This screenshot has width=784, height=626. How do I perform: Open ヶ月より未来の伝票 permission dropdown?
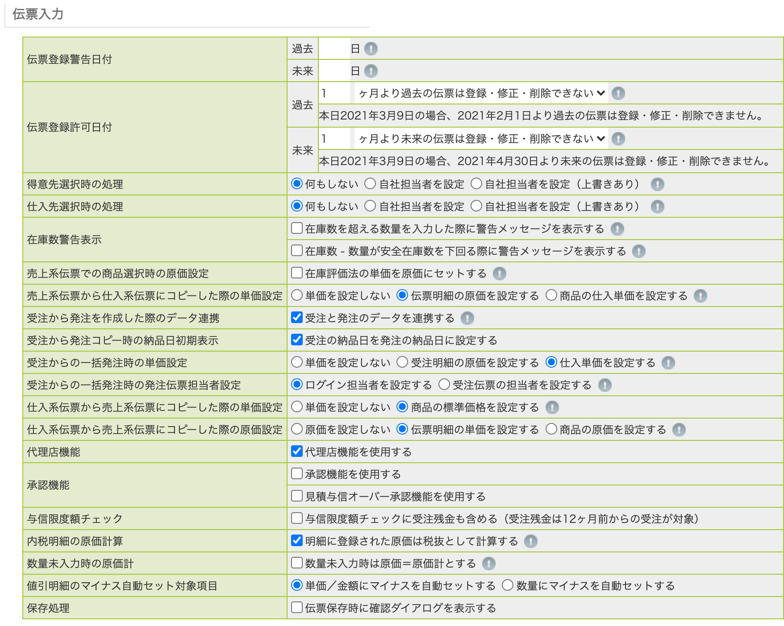pos(481,139)
